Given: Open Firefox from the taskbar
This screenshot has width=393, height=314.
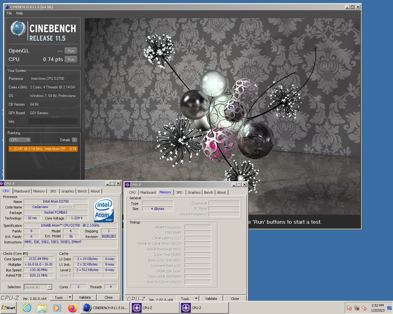Looking at the screenshot, I should coord(73,308).
